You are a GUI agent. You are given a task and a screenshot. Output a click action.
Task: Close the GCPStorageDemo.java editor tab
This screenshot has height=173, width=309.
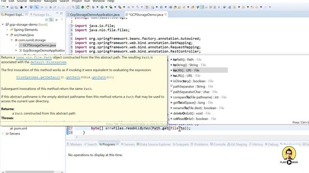[x=166, y=14]
